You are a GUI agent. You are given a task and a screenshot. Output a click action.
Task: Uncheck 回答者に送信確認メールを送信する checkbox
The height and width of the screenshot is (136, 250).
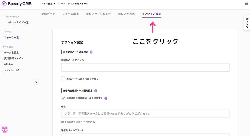pyautogui.click(x=63, y=98)
